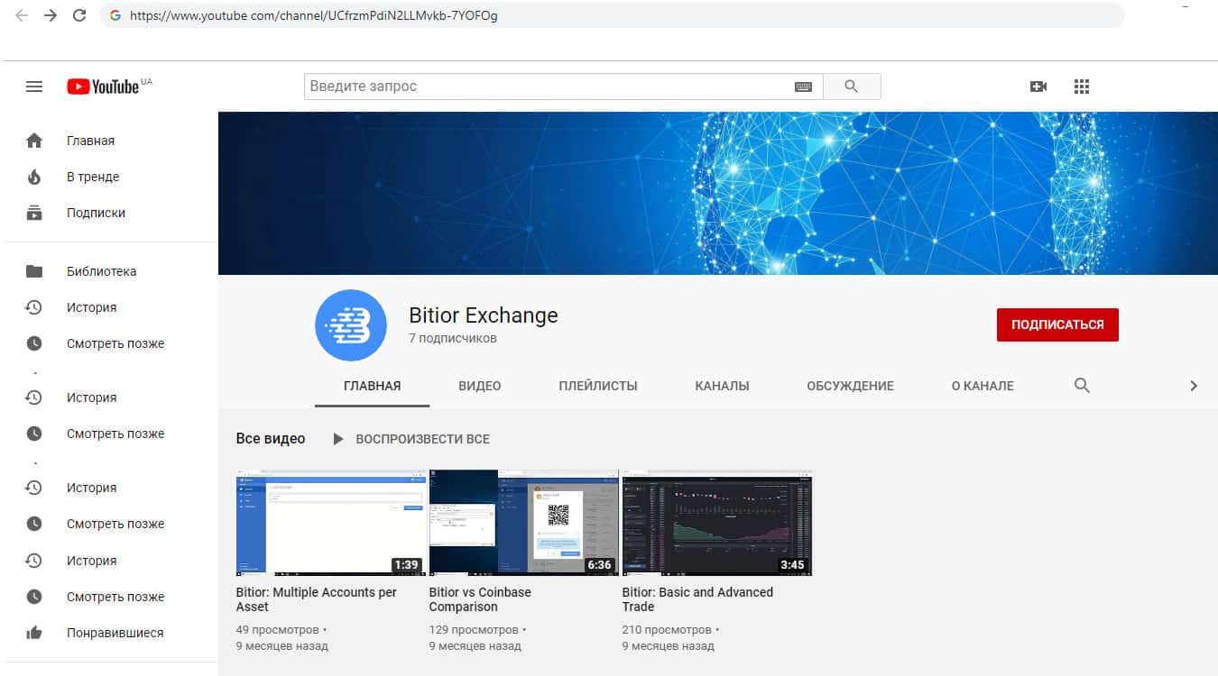Focus the address bar with the YouTube channel URL

pyautogui.click(x=612, y=15)
